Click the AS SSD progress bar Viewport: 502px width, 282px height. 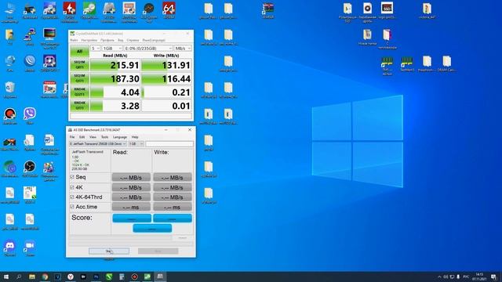[x=121, y=238]
